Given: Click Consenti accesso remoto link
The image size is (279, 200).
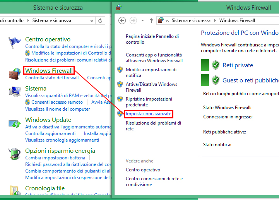Looking at the screenshot, I should pyautogui.click(x=57, y=102).
